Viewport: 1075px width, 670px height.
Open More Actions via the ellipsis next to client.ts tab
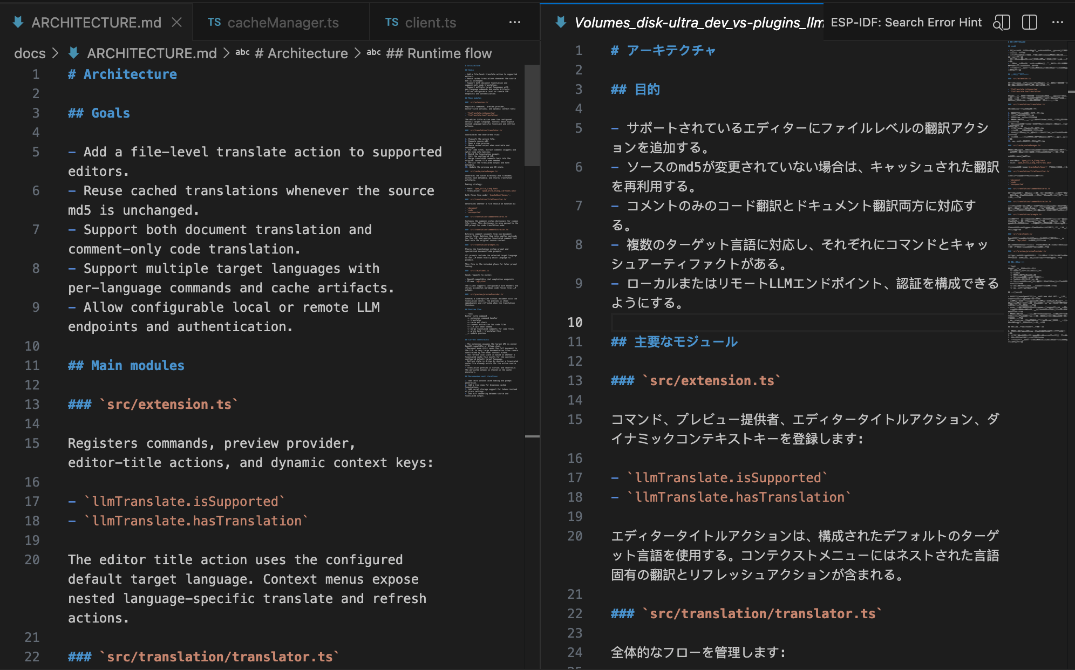(x=514, y=22)
